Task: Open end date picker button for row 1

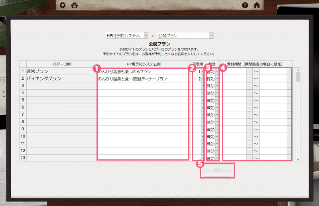Action: 289,72
